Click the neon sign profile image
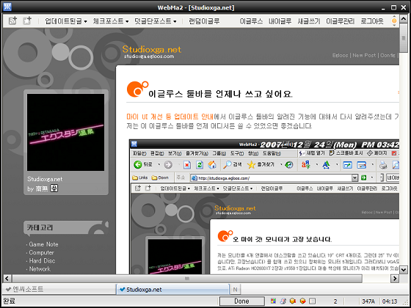The width and height of the screenshot is (411, 308). tap(65, 132)
